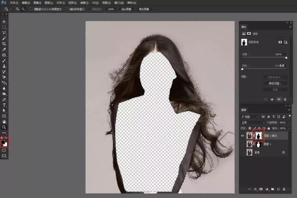Select the Crop tool
297x198 pixels.
(4, 44)
